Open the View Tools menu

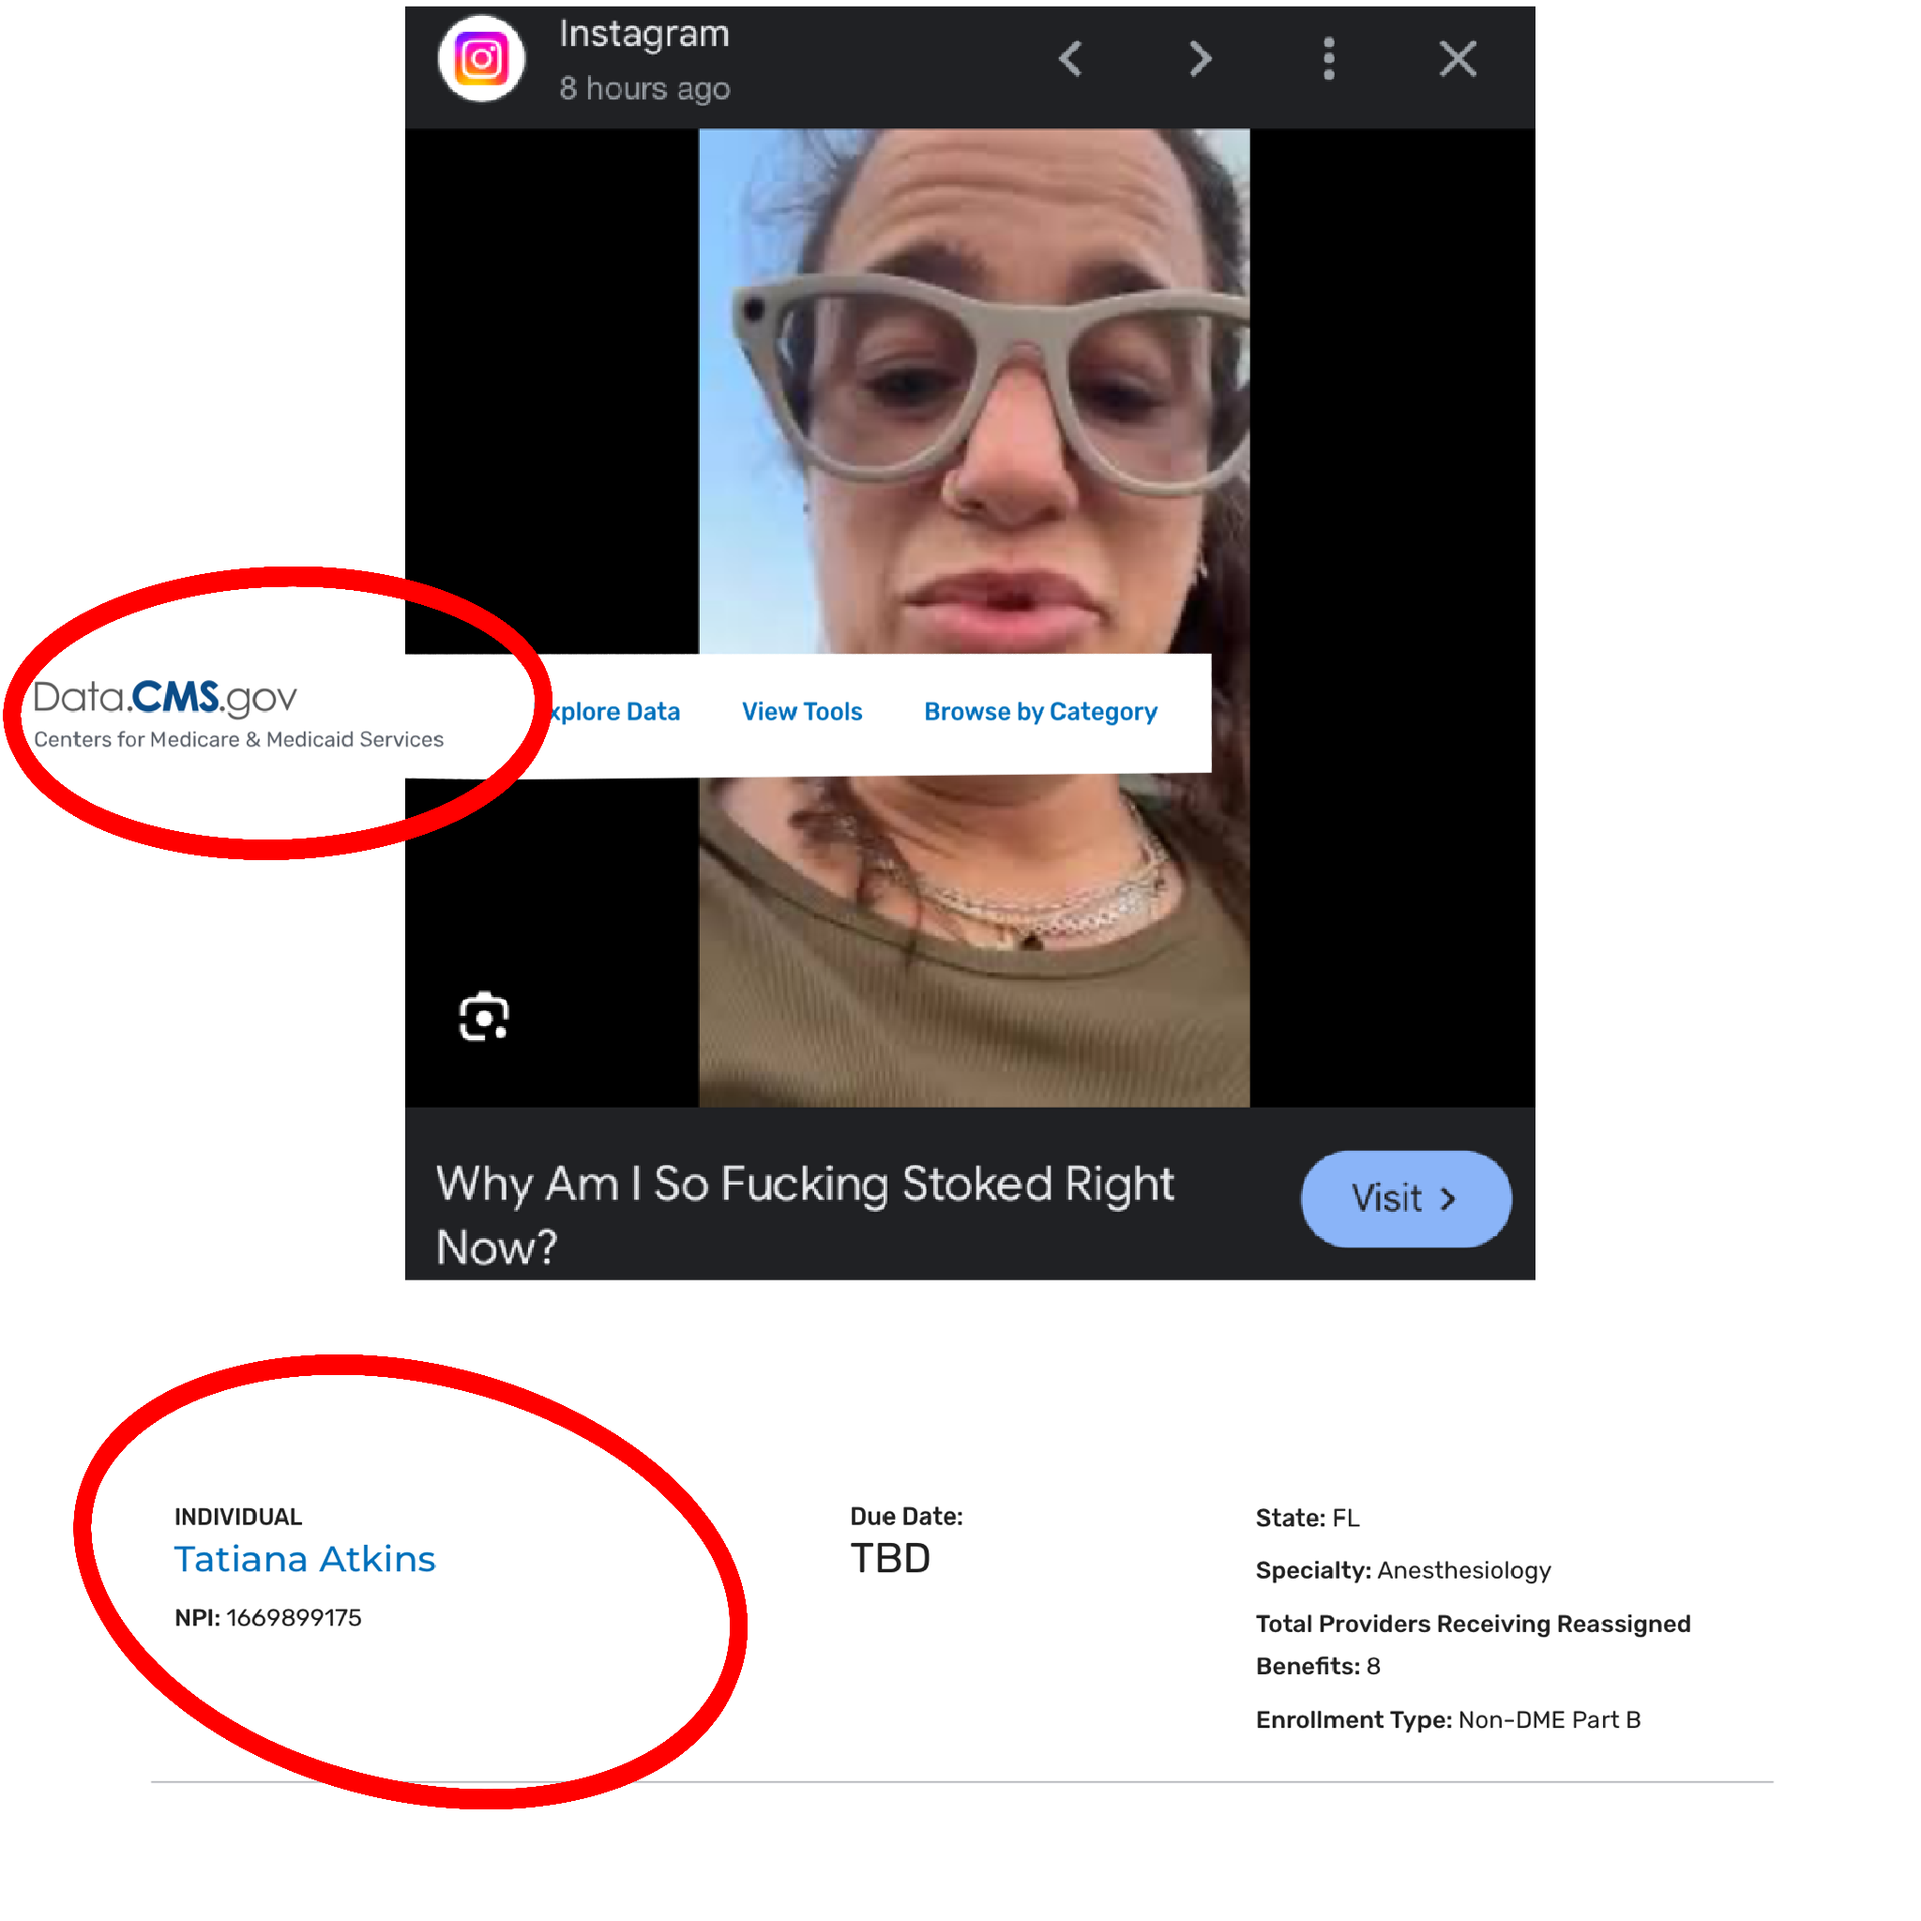pos(802,712)
